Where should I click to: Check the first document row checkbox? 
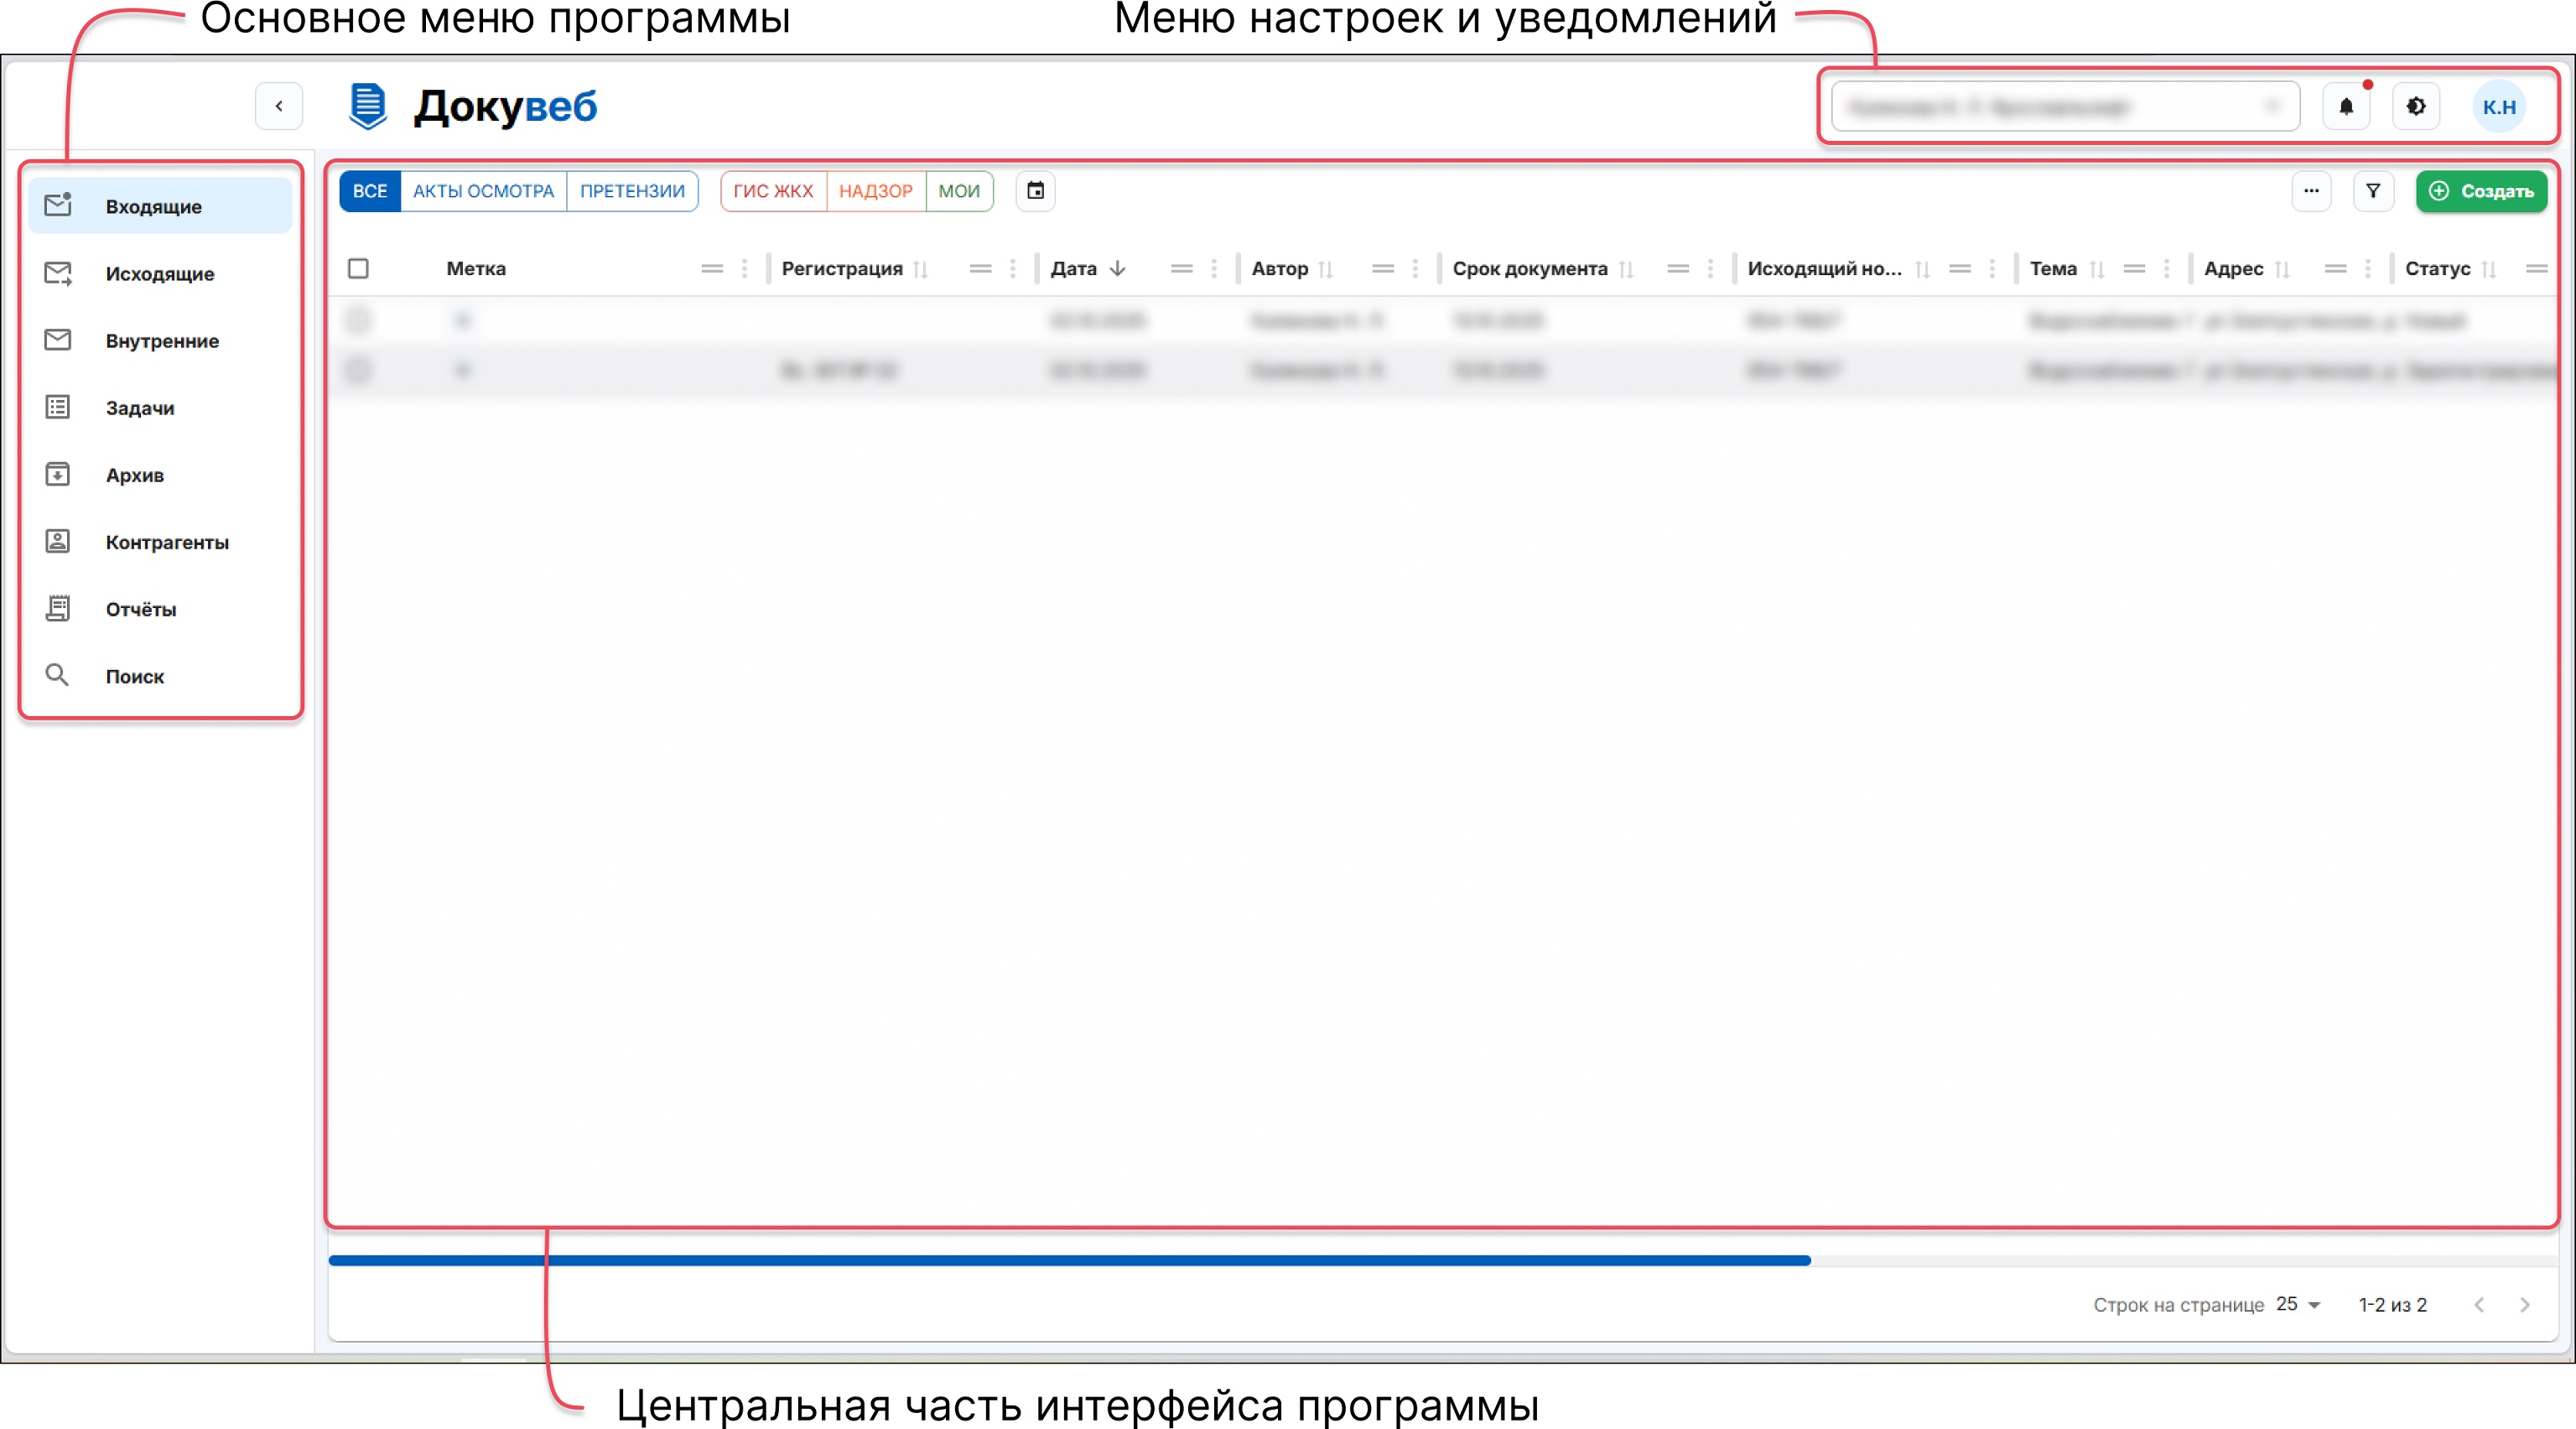(359, 321)
